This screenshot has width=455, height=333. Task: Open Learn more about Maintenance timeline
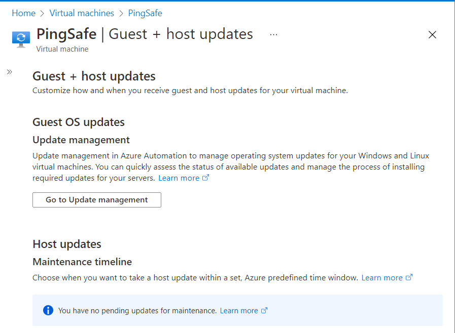pyautogui.click(x=381, y=278)
